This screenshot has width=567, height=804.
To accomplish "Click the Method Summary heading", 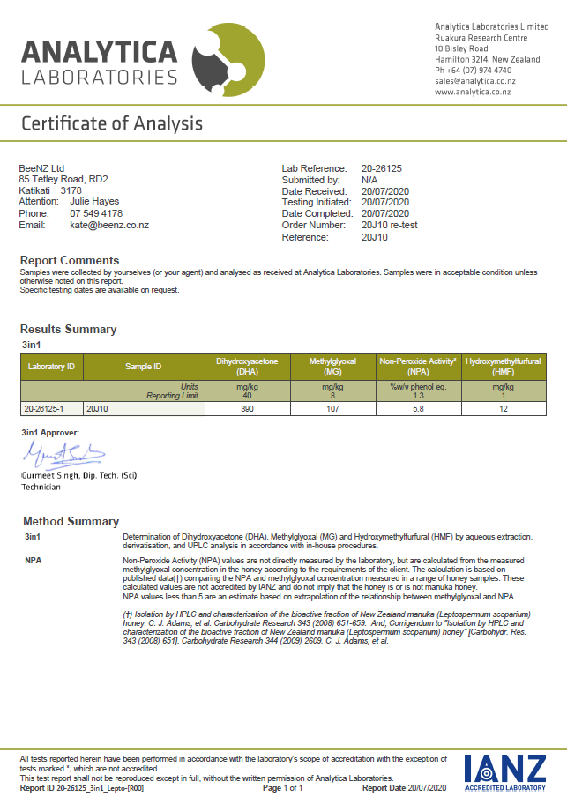I will pyautogui.click(x=71, y=522).
